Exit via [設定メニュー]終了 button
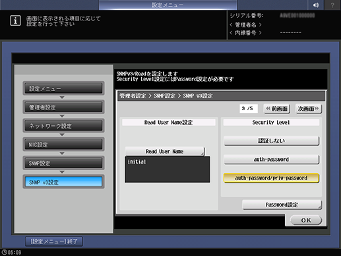Viewport: 341px width, 256px height. 54,241
